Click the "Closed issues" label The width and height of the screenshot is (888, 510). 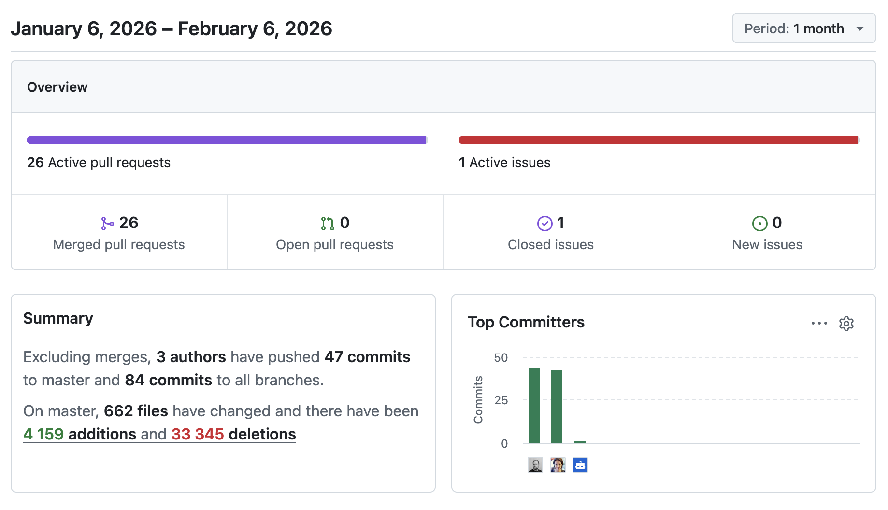point(551,244)
